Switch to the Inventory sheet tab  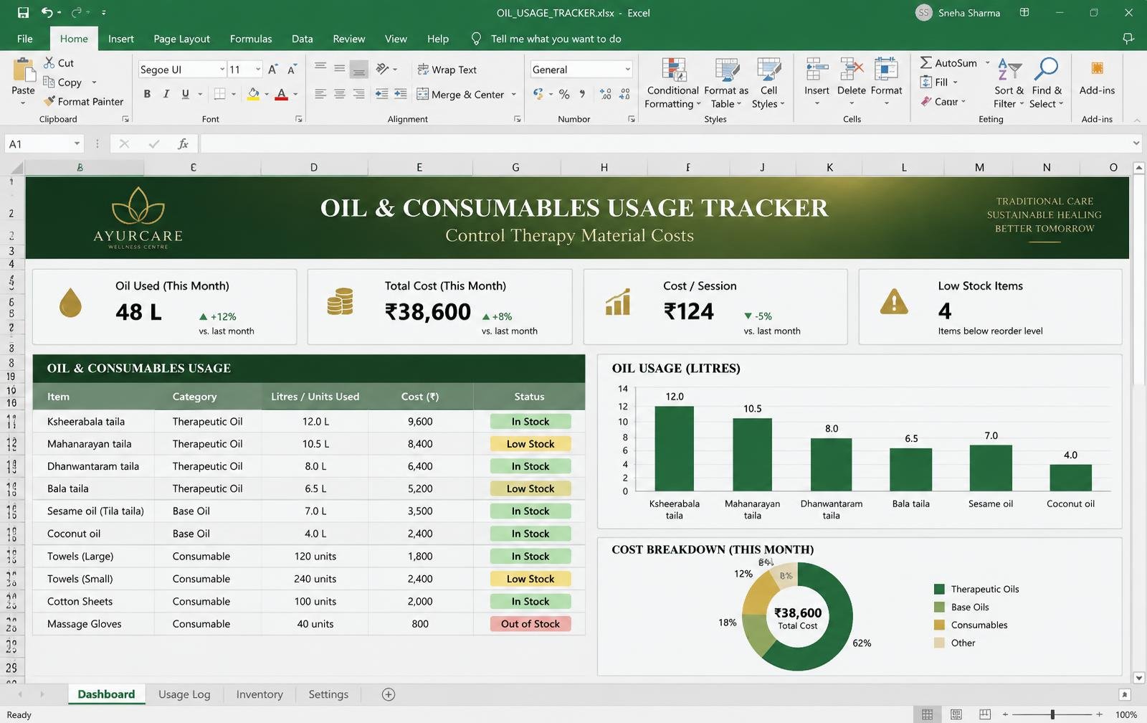click(x=260, y=694)
